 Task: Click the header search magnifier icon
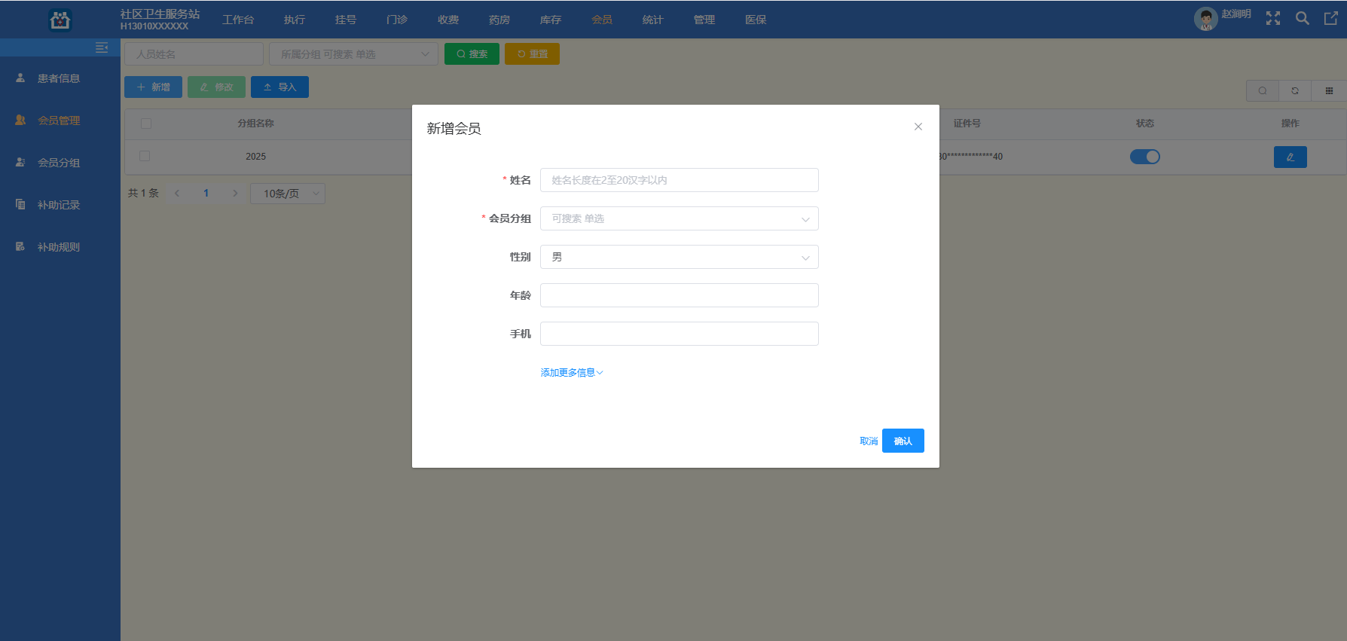[x=1302, y=19]
